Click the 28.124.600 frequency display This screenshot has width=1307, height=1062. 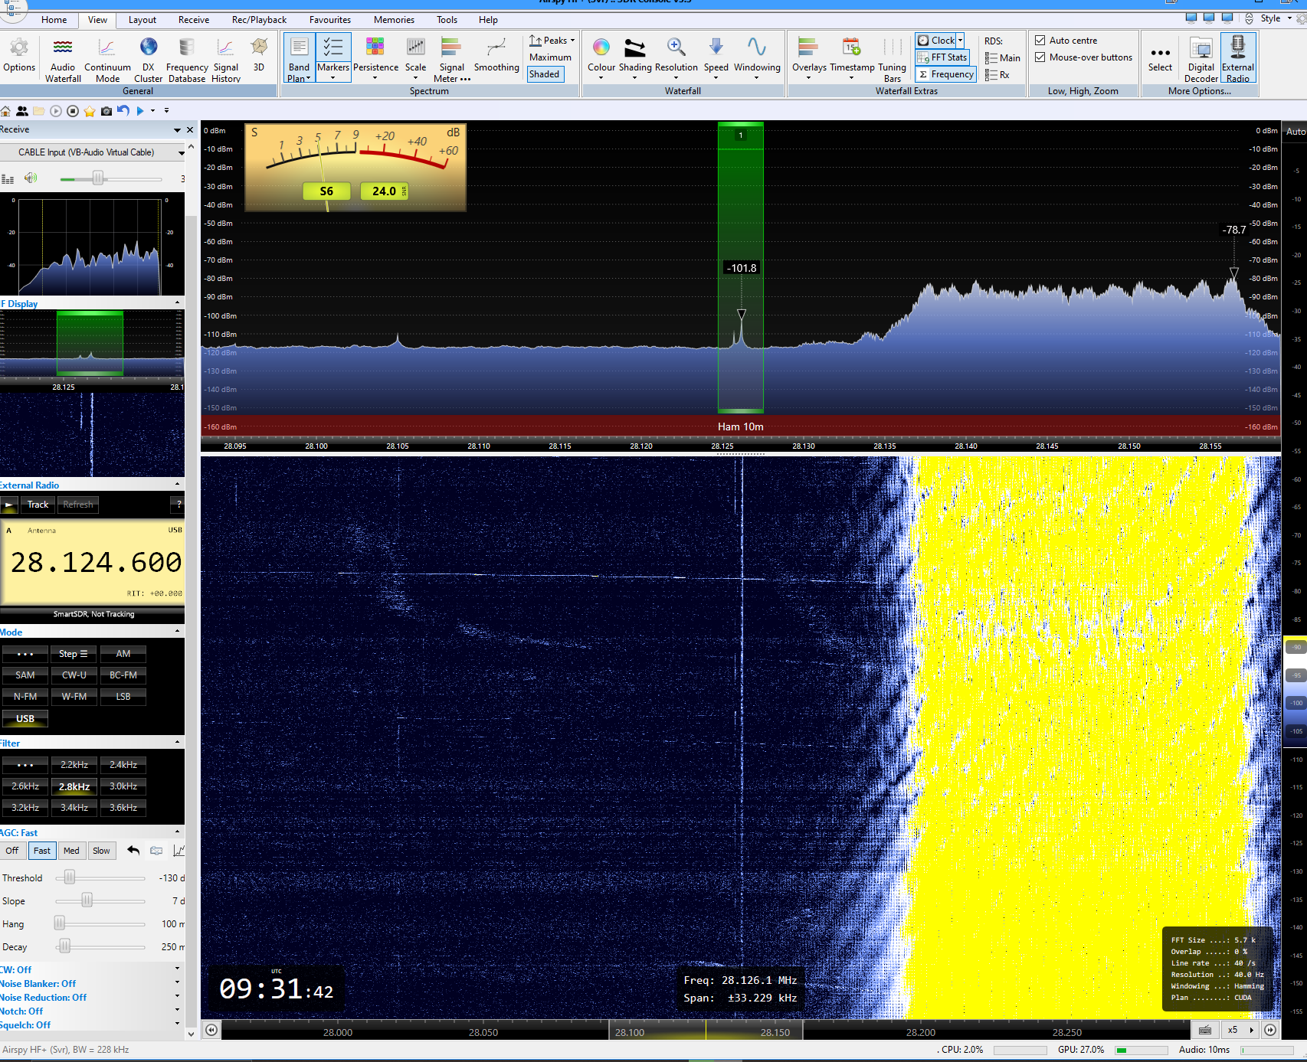click(96, 563)
